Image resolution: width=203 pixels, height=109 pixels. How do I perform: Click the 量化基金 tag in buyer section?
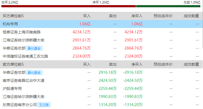[x=34, y=48]
